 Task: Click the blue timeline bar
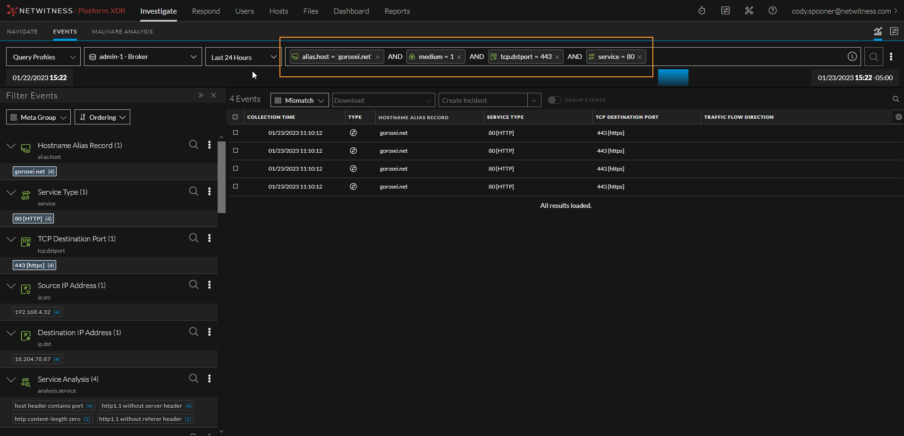[x=673, y=77]
